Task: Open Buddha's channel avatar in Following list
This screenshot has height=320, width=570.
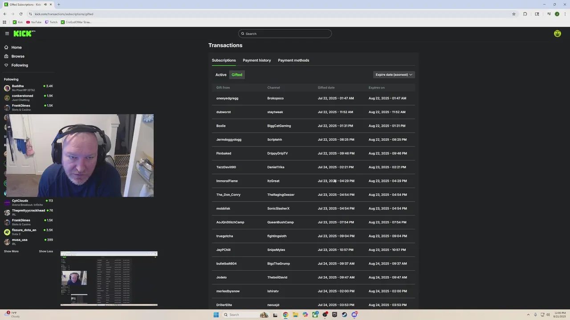Action: 7,88
